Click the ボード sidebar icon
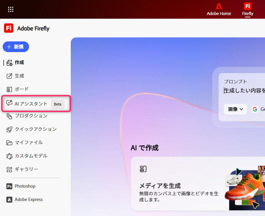The height and width of the screenshot is (216, 265). (9, 89)
